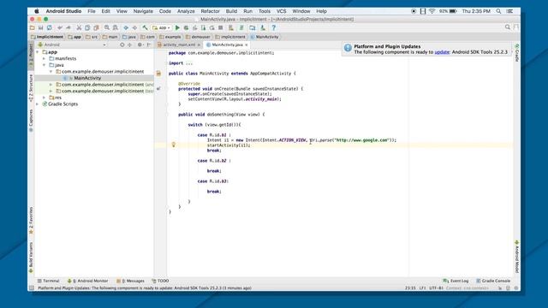This screenshot has width=548, height=308.
Task: Toggle the Favorites side tool window
Action: [31, 221]
